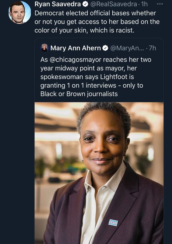Click the verified badge beside Ryan Saavedra
The width and height of the screenshot is (172, 244).
point(85,4)
